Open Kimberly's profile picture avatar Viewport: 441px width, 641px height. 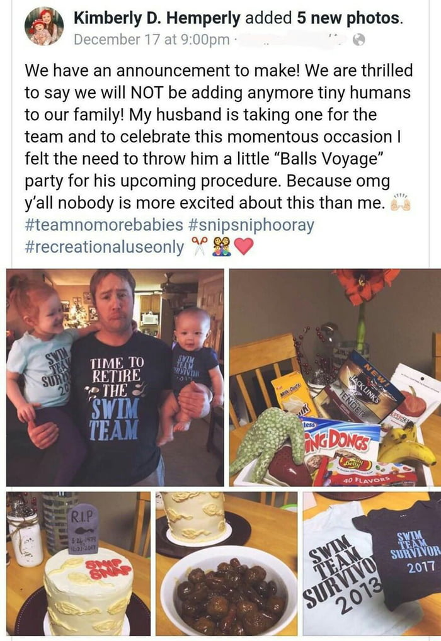(44, 26)
